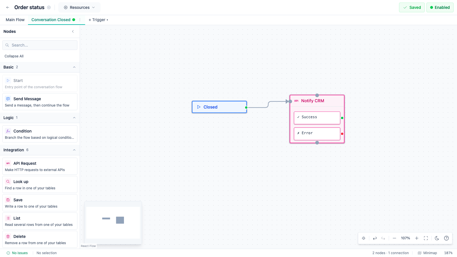Select the Closed start node on canvas
The height and width of the screenshot is (257, 457).
point(219,107)
